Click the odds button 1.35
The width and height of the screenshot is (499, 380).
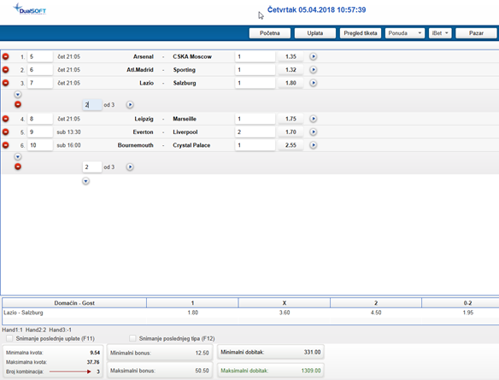[291, 56]
